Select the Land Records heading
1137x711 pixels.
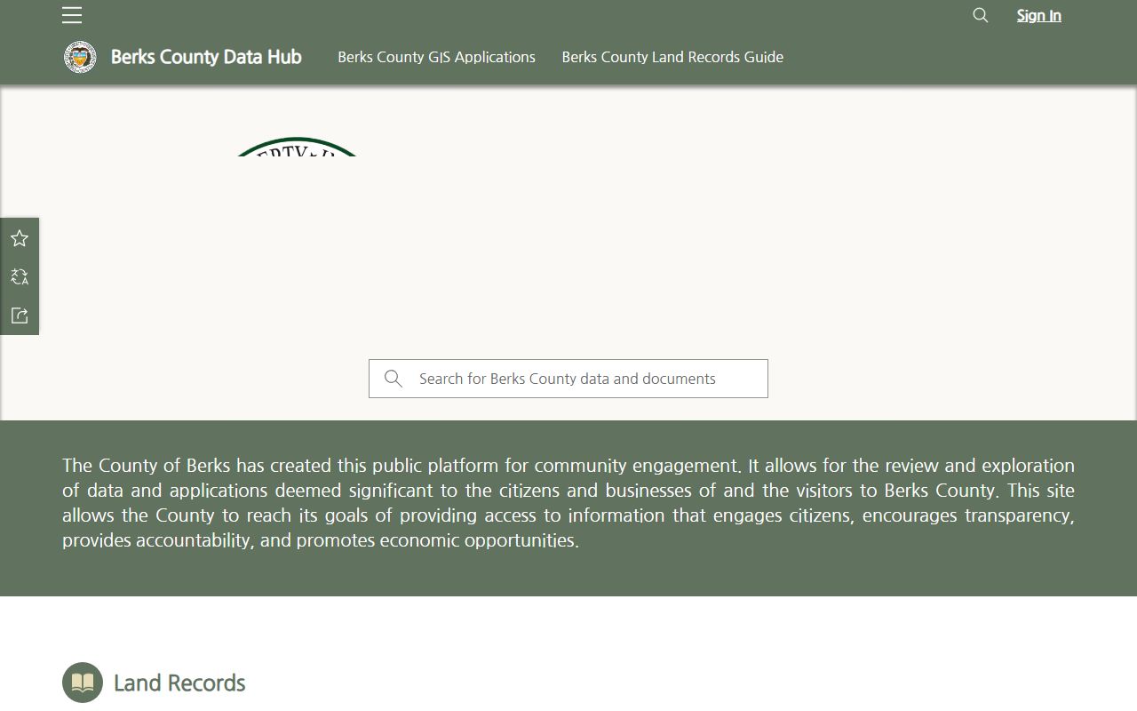179,683
